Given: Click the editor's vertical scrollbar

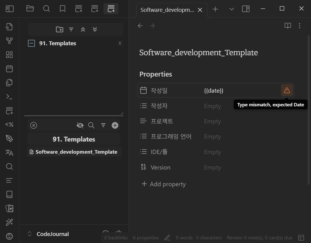Looking at the screenshot, I should [309, 109].
